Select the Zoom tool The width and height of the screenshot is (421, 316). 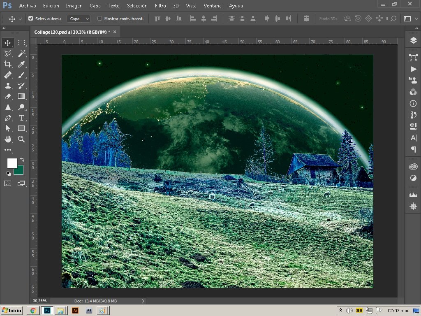pyautogui.click(x=21, y=139)
